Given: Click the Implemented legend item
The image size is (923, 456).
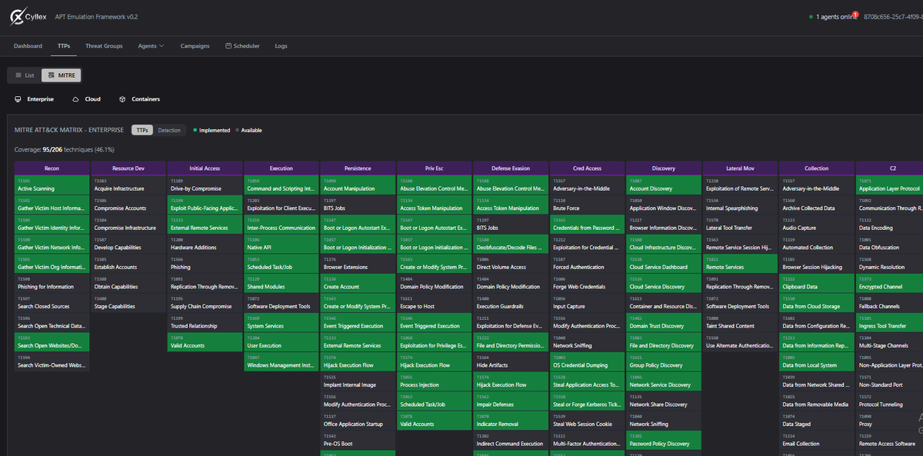Looking at the screenshot, I should (212, 130).
